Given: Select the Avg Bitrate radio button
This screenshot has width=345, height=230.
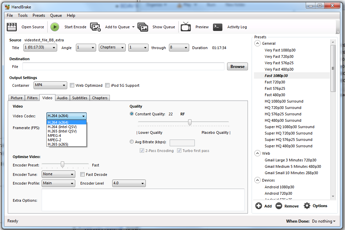Looking at the screenshot, I should [132, 142].
